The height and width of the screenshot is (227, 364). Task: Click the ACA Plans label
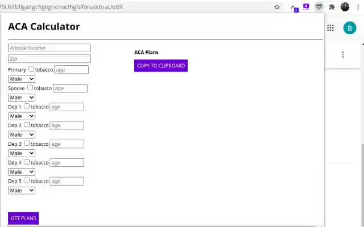click(146, 52)
